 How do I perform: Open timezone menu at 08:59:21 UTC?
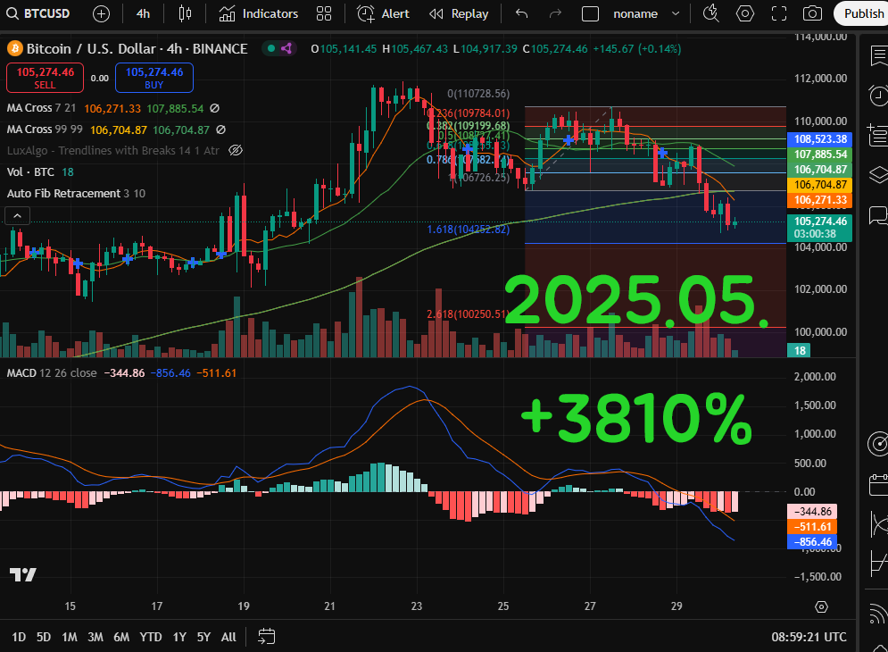click(x=809, y=637)
